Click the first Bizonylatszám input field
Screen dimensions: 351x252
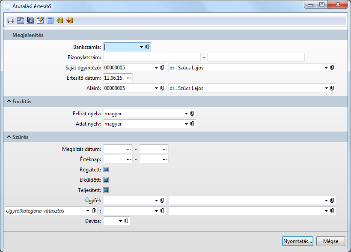(x=152, y=57)
